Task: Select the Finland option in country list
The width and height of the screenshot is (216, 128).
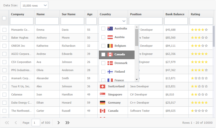Action: tap(117, 72)
